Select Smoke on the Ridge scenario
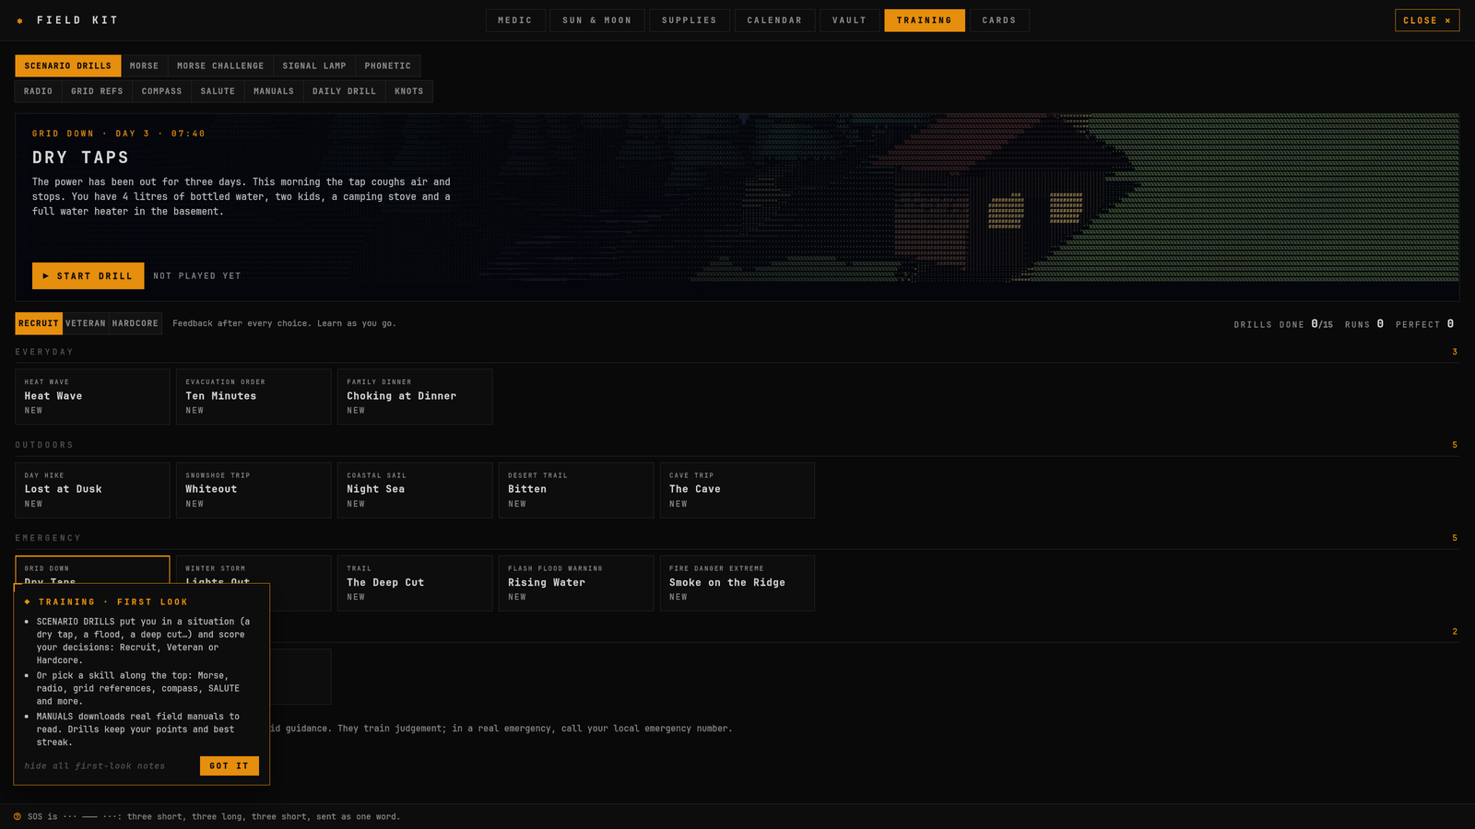Viewport: 1475px width, 829px height. point(737,583)
